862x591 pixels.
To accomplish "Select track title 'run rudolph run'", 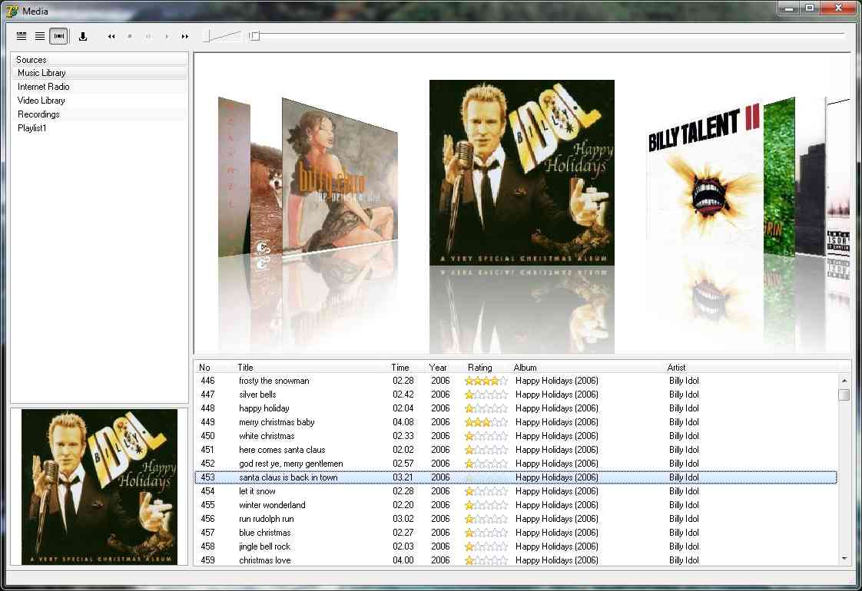I will tap(266, 519).
